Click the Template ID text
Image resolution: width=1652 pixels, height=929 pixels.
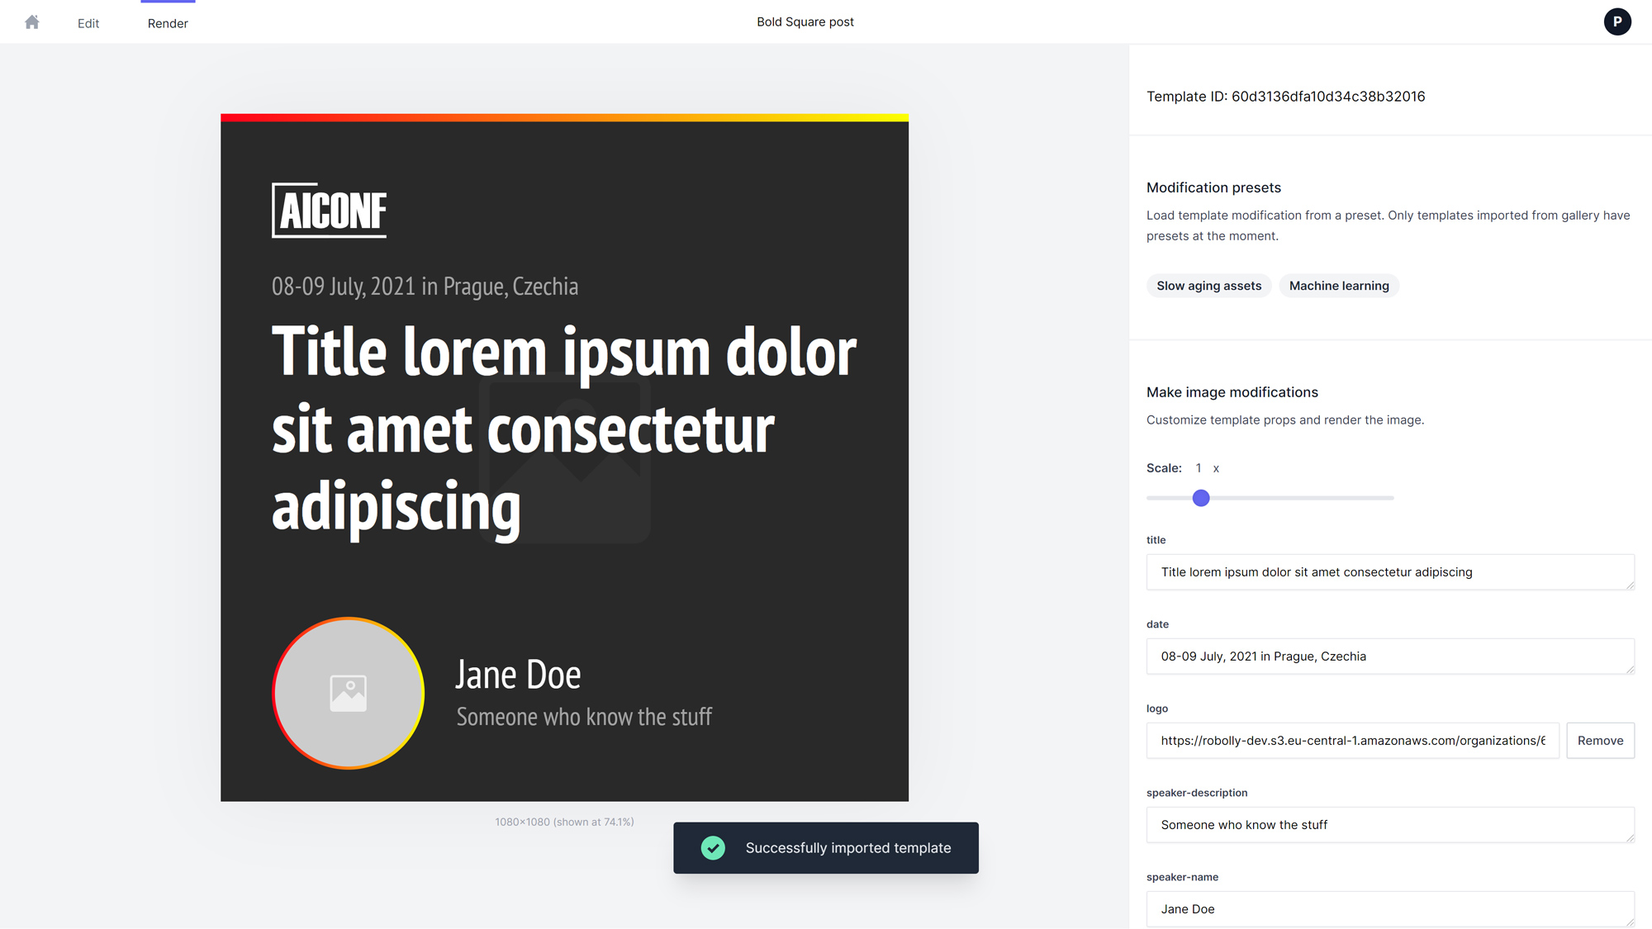coord(1285,97)
